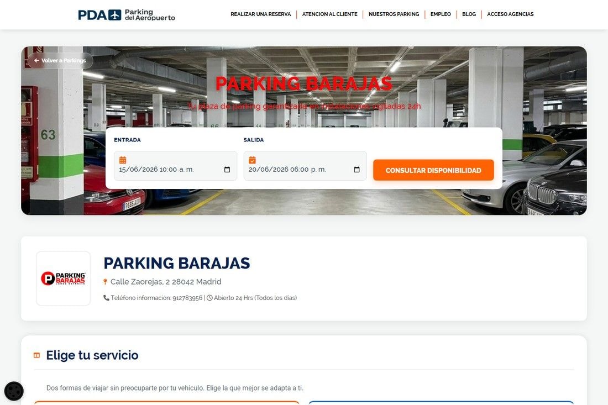Click the Salida date field showing 20/06/2026
Screen dimensions: 608x405
[x=305, y=166]
